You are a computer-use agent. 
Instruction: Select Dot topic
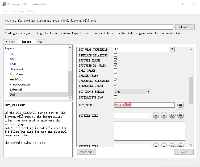click(x=38, y=95)
